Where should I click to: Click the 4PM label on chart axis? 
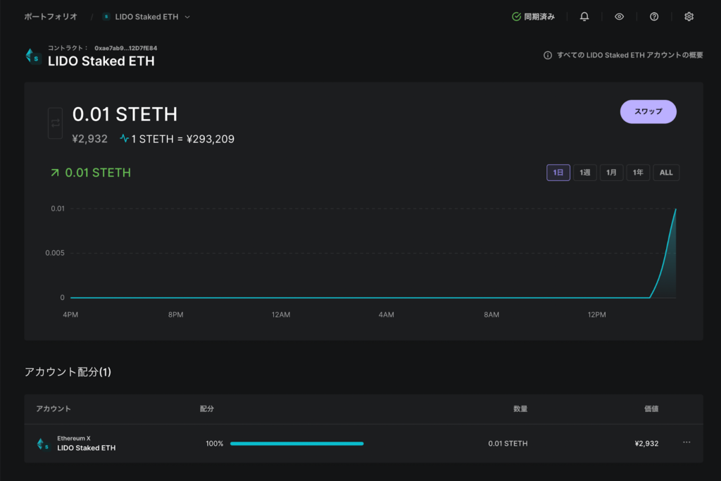[70, 315]
